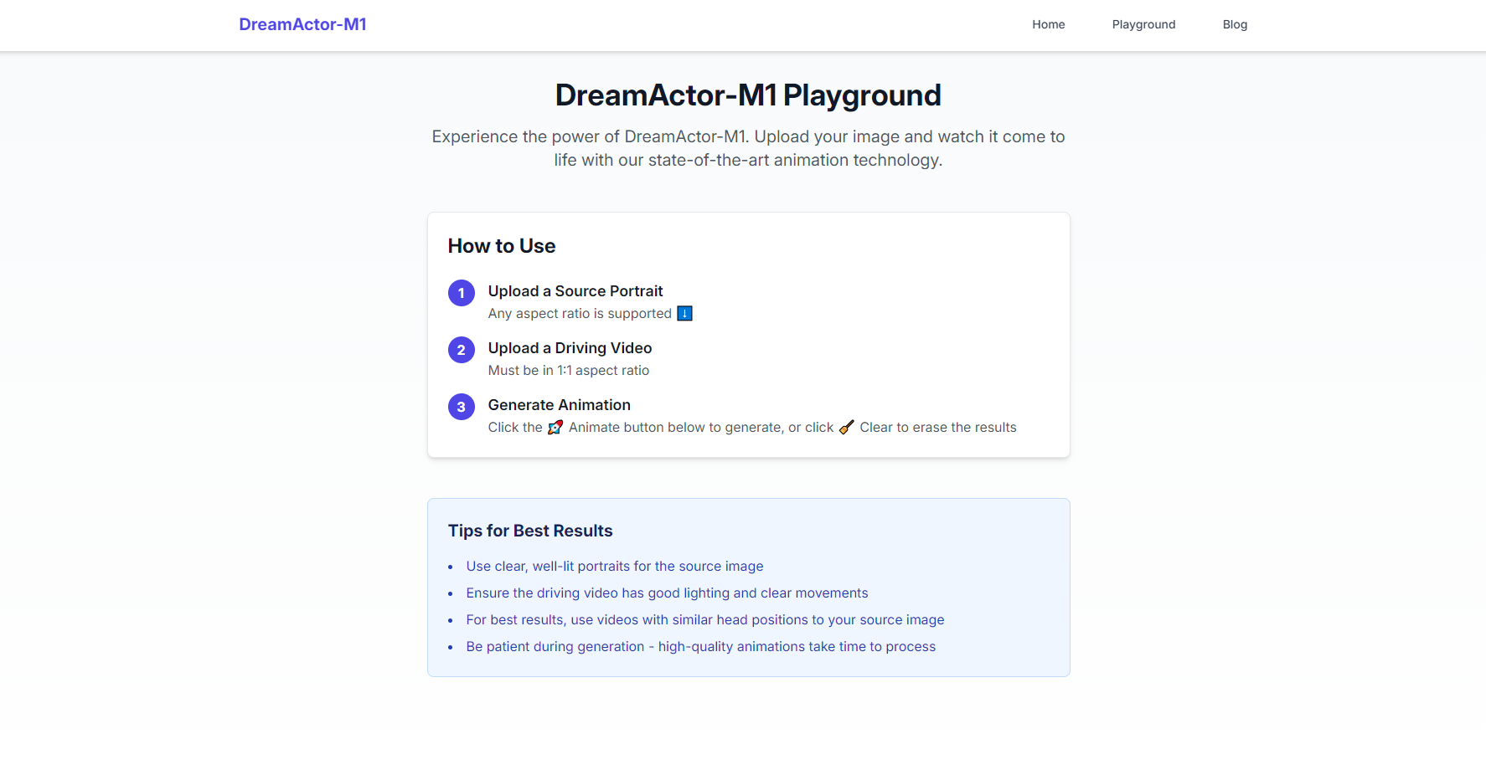Click the patience during generation tip
Viewport: 1486px width, 775px height.
(701, 646)
